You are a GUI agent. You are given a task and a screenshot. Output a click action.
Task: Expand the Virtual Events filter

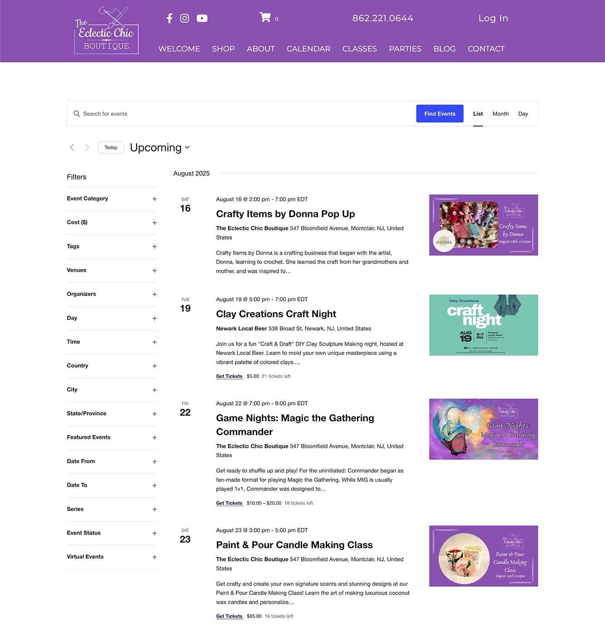click(x=154, y=557)
